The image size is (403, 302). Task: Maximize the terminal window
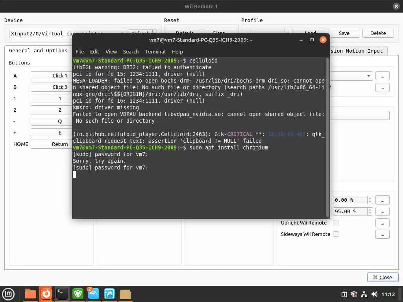[x=312, y=40]
